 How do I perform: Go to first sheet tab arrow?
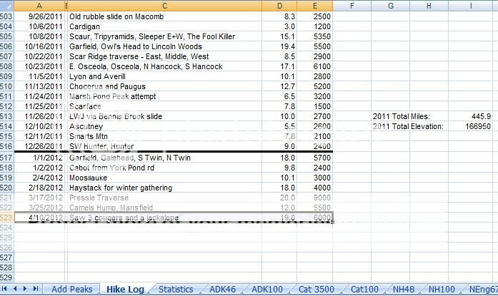coord(4,289)
